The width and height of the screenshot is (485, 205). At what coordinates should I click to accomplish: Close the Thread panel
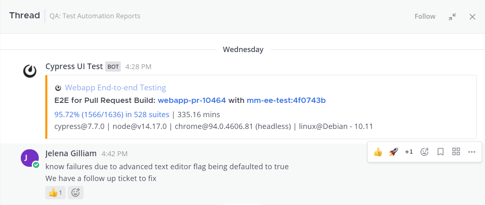pos(472,17)
